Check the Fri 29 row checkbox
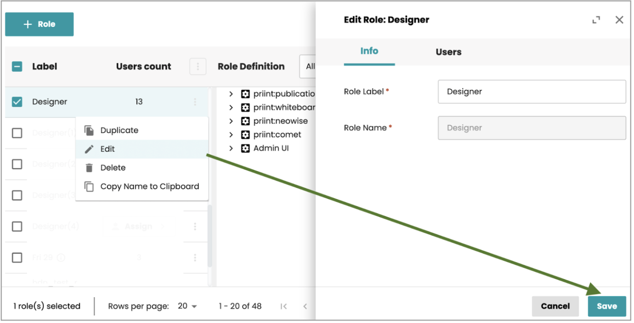This screenshot has height=323, width=634. 17,258
